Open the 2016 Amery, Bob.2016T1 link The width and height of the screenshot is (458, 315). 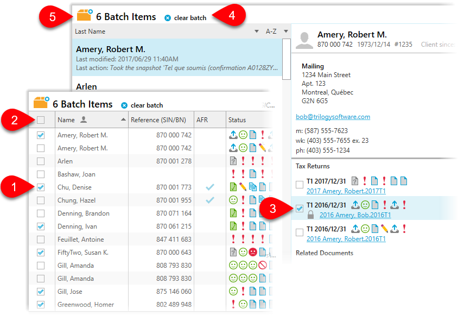tap(355, 215)
